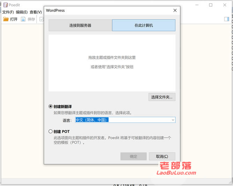
Task: Open the 查看(V) menu
Action: (36, 12)
